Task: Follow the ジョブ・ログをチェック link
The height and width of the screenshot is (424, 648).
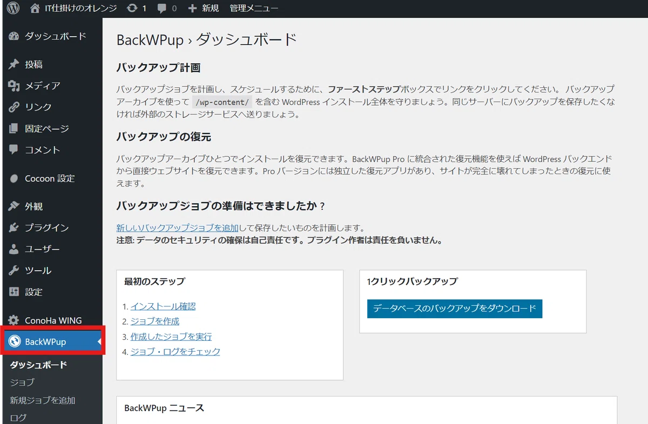Action: [x=175, y=352]
